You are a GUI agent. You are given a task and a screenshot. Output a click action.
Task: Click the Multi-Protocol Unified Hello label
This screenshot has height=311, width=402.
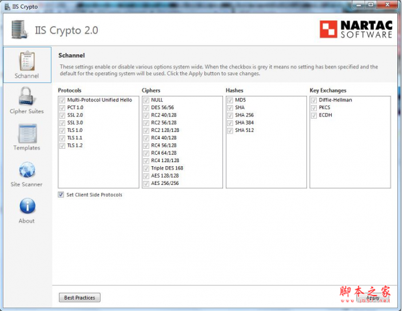coord(99,100)
